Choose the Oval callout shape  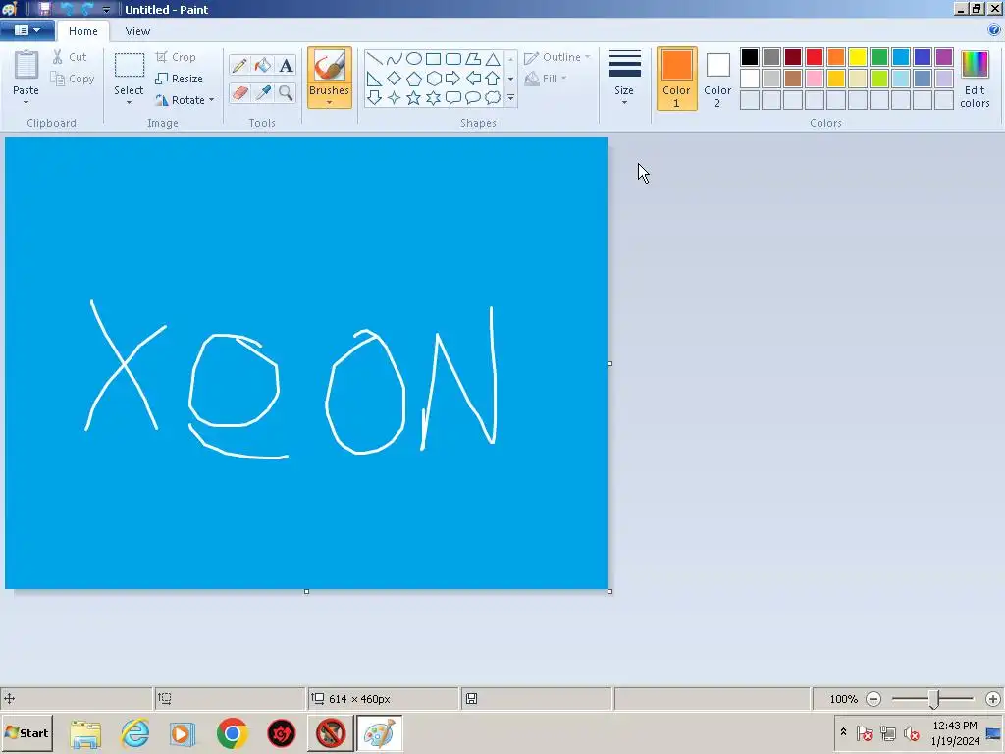point(473,97)
